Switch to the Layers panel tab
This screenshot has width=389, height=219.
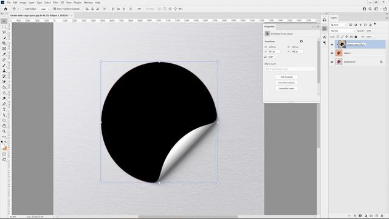[x=334, y=18]
